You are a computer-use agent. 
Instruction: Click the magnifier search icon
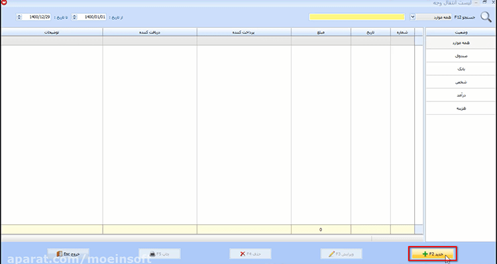pyautogui.click(x=486, y=17)
